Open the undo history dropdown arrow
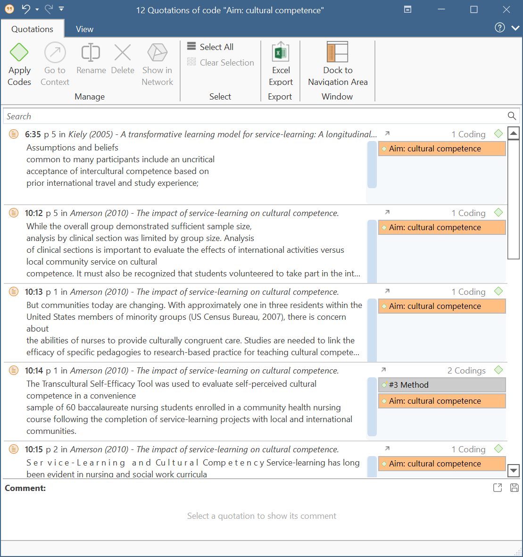 pos(37,9)
